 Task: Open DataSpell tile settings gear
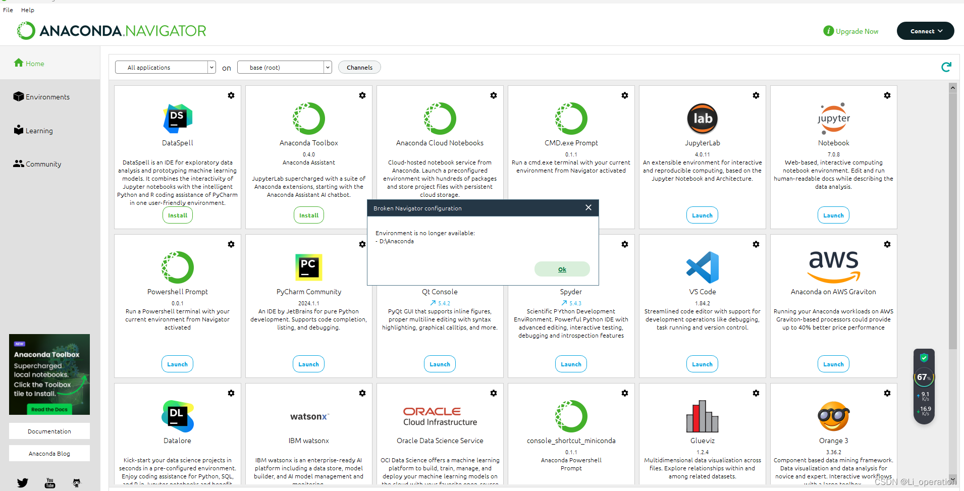click(231, 95)
